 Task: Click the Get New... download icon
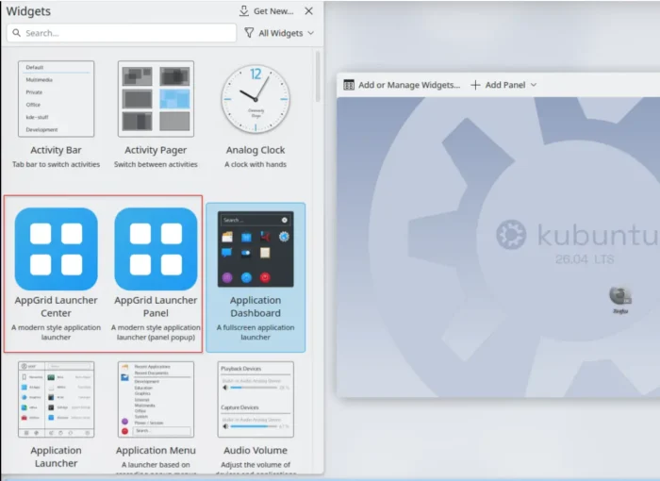243,11
